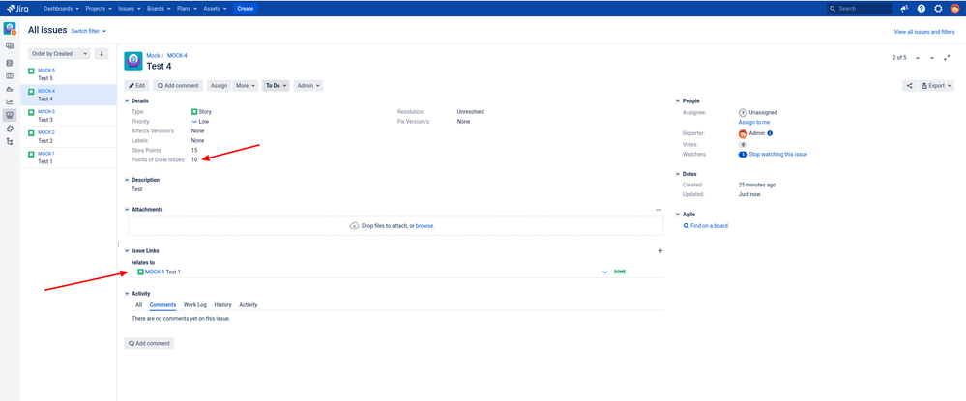Collapse the People section
The image size is (966, 401).
[x=678, y=101]
